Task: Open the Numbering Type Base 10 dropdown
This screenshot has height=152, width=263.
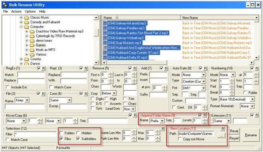Action: [252, 100]
